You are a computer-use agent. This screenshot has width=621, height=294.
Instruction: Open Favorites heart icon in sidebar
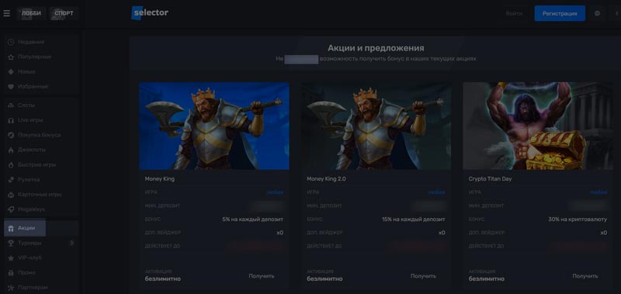pos(11,87)
